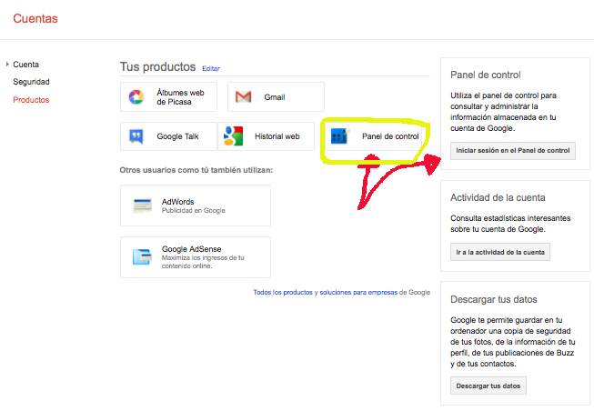Open the Gmail product label

275,97
